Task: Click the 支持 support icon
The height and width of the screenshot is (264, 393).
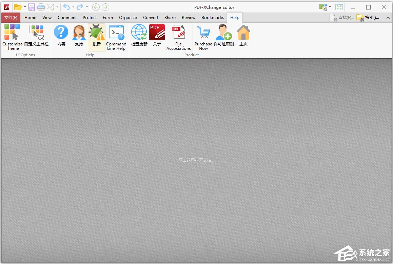Action: click(79, 32)
